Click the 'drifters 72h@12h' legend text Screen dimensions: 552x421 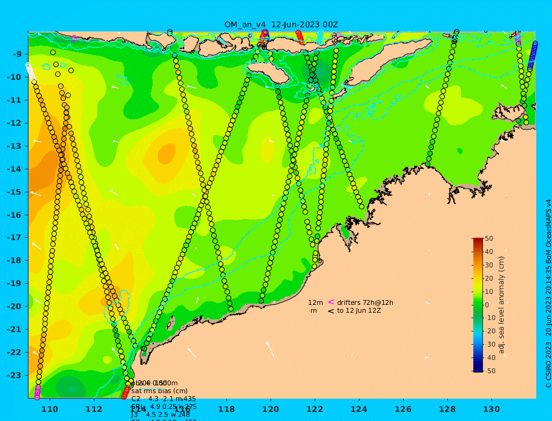[x=365, y=302]
